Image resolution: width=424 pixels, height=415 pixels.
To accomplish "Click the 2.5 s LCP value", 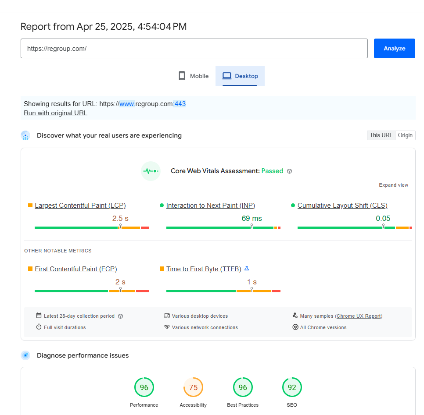I will pyautogui.click(x=120, y=218).
